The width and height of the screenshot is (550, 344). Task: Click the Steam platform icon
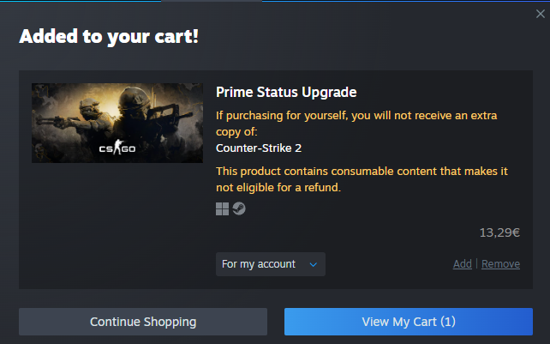[239, 208]
